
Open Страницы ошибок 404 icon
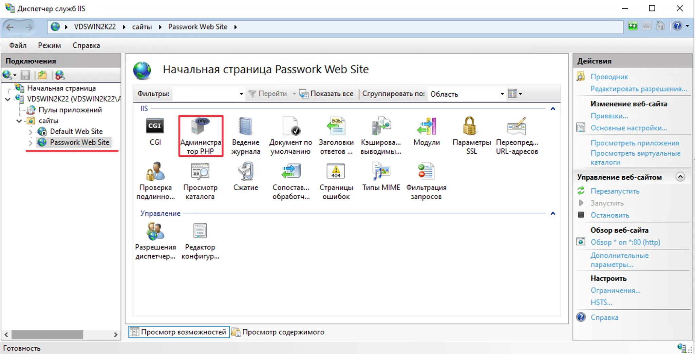[x=336, y=171]
